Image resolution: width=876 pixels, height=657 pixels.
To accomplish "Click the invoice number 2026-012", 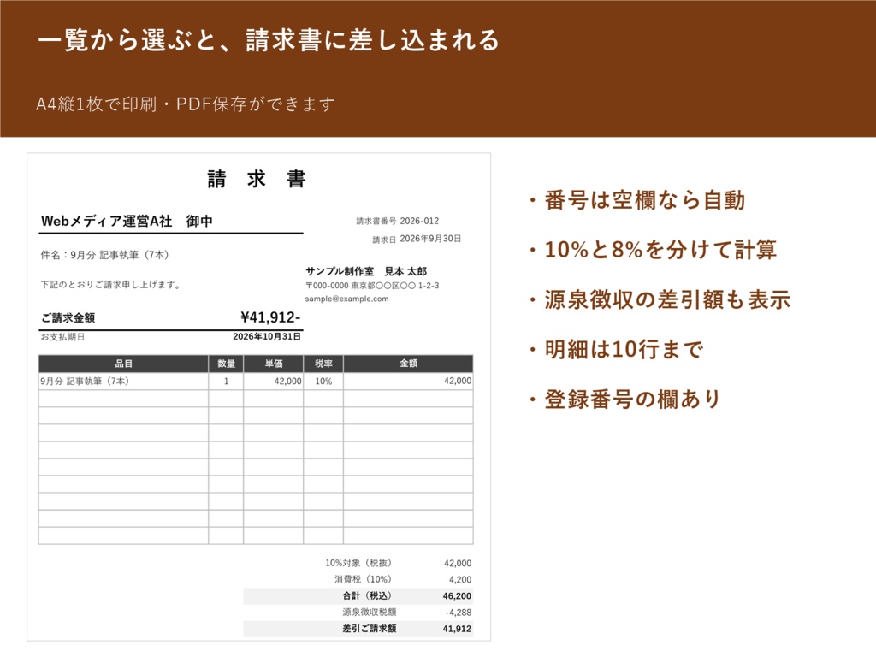I will (x=419, y=221).
